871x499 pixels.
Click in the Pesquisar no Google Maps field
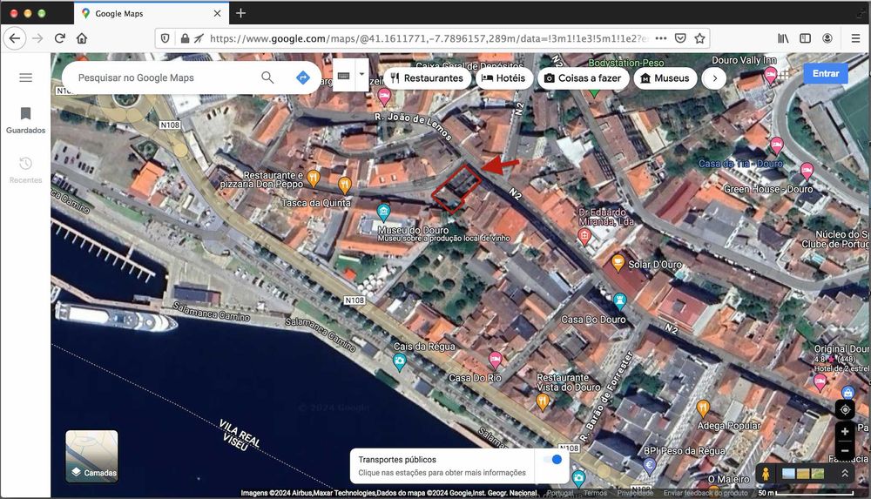pos(166,78)
